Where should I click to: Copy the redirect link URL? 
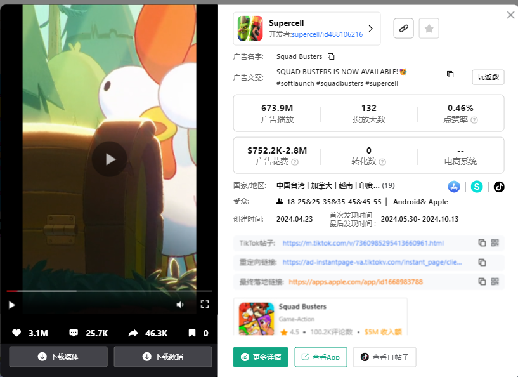pos(482,262)
